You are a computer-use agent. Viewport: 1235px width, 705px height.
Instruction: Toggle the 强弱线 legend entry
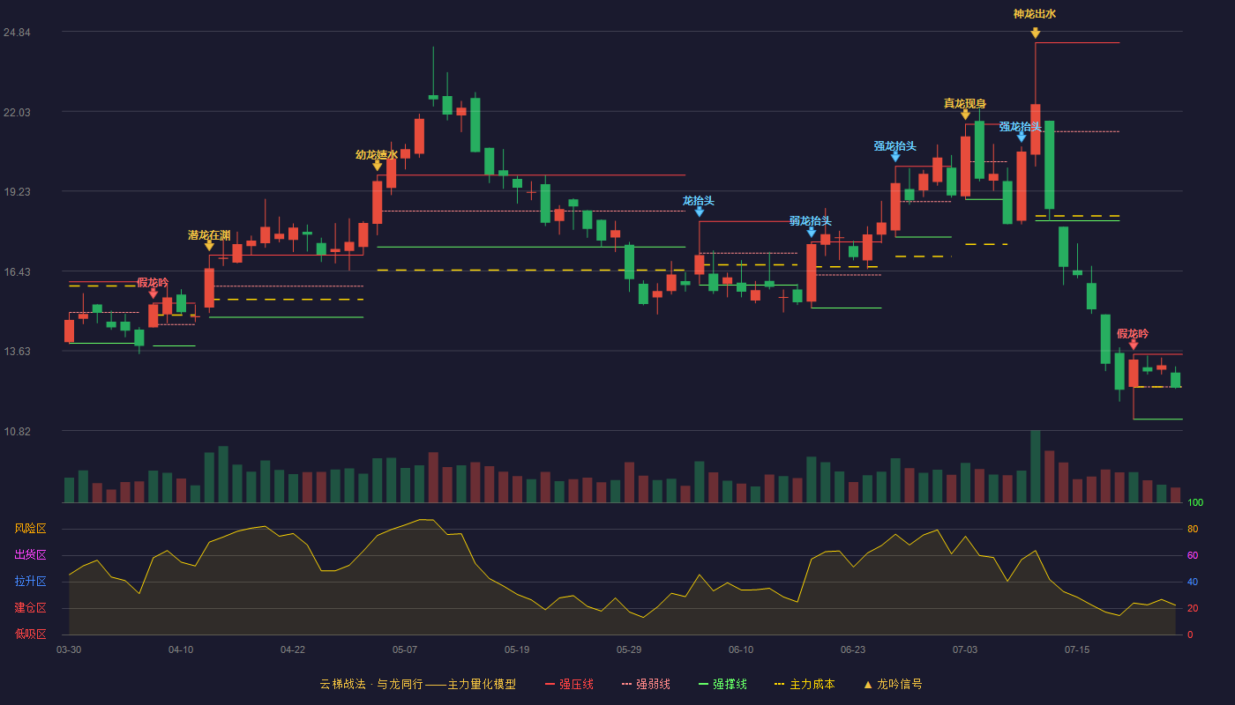[x=646, y=684]
